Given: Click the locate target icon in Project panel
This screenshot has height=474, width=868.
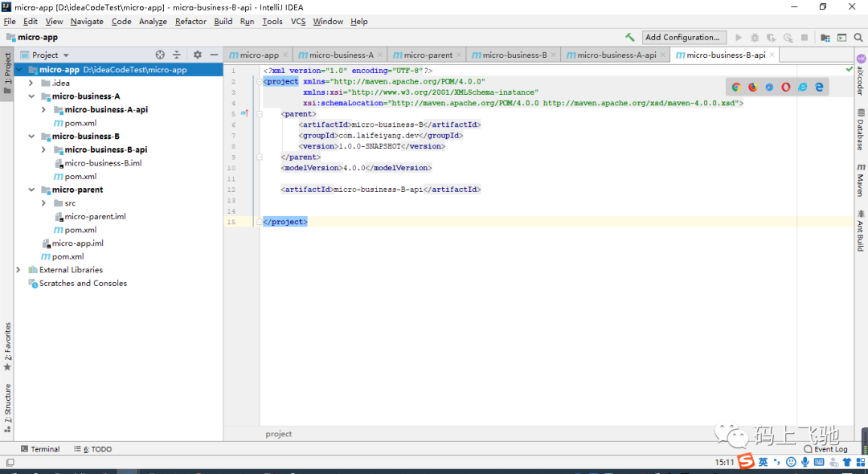Looking at the screenshot, I should point(160,55).
